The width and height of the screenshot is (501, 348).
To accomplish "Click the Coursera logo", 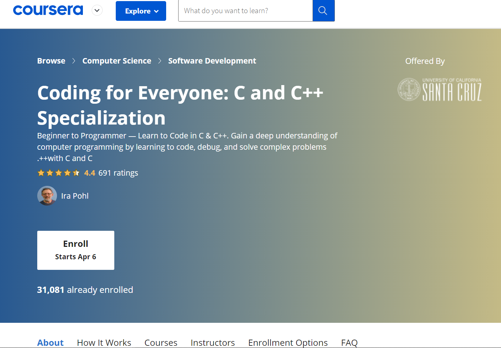I will (x=48, y=10).
